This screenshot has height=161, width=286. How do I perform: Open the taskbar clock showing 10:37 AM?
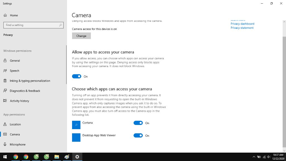(278, 157)
